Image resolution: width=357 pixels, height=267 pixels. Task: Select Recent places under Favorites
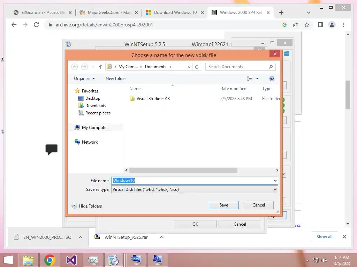pos(98,113)
